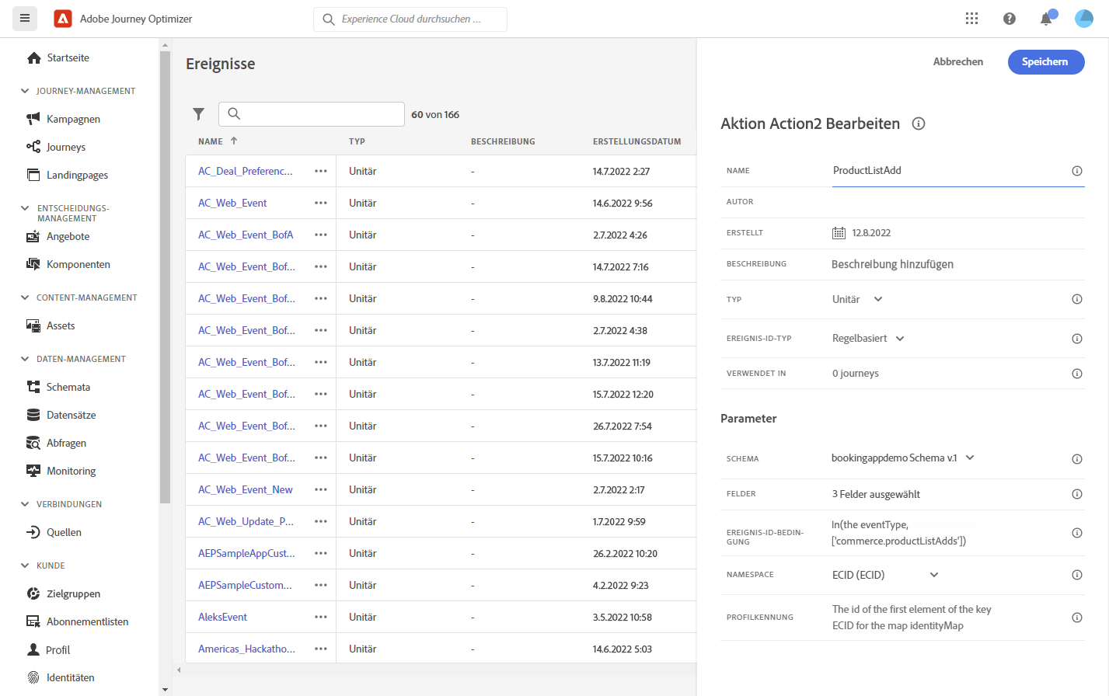Show info for the Namespace field

coord(1077,575)
